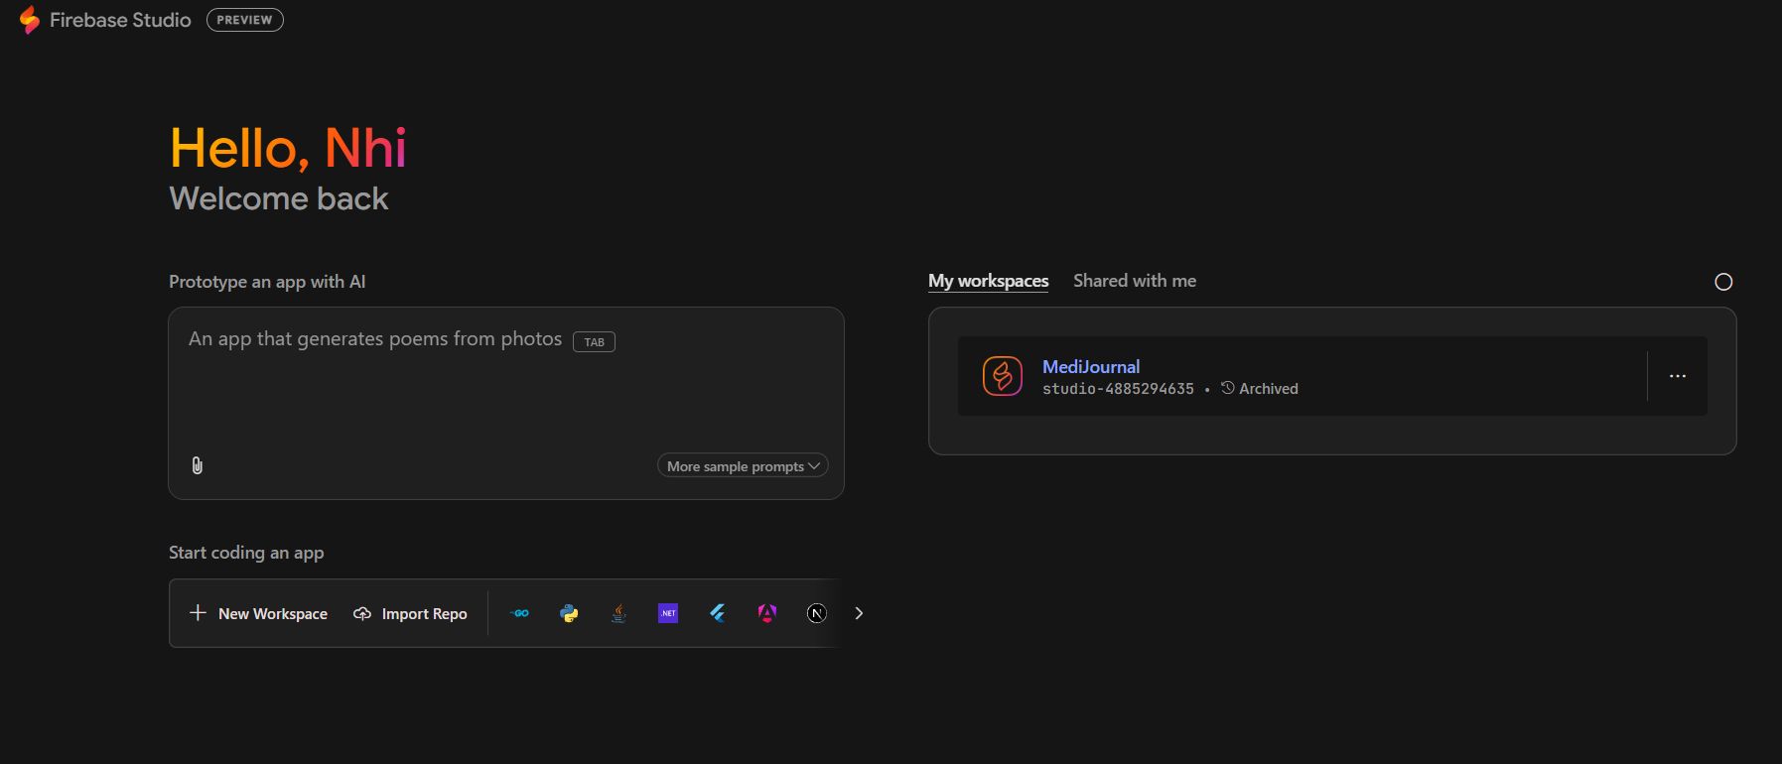
Task: Click the Start coding an app heading
Action: pos(246,553)
